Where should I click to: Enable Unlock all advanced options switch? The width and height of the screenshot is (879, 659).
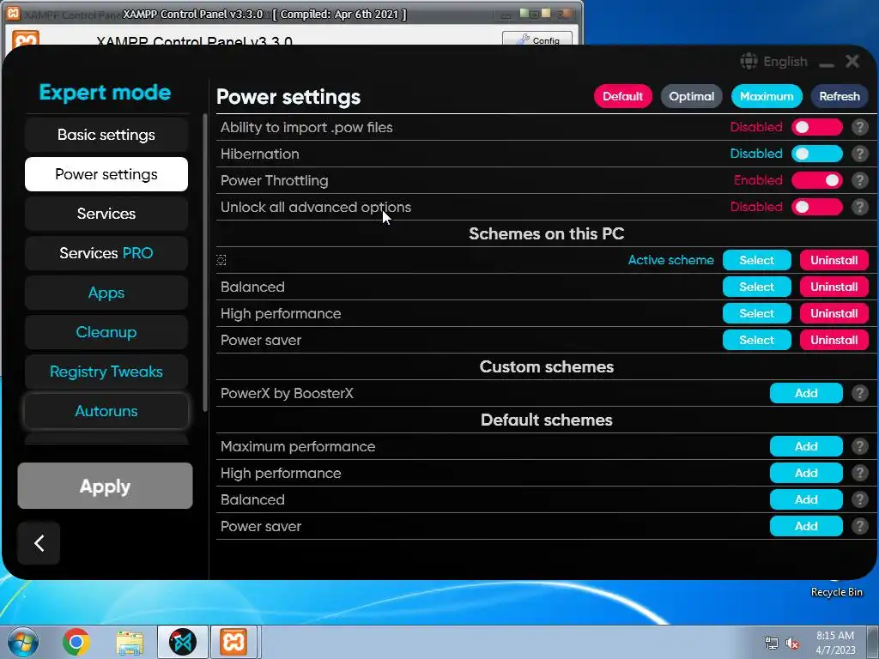click(x=817, y=207)
